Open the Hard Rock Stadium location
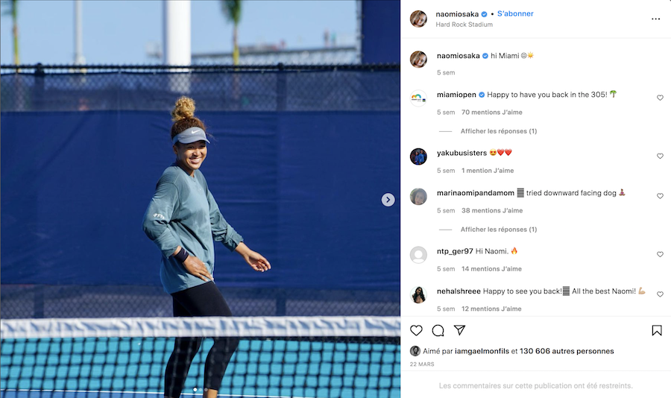The width and height of the screenshot is (671, 398). click(464, 25)
